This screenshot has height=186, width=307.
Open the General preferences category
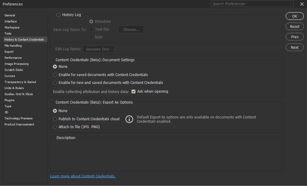tap(10, 15)
